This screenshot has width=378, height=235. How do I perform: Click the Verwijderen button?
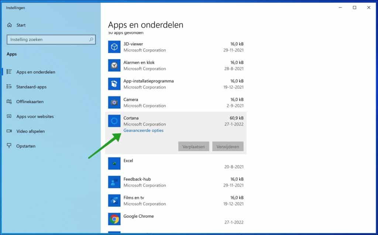point(228,147)
